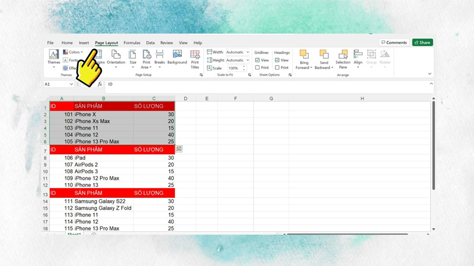The image size is (474, 266).
Task: Open the File menu
Action: point(50,43)
